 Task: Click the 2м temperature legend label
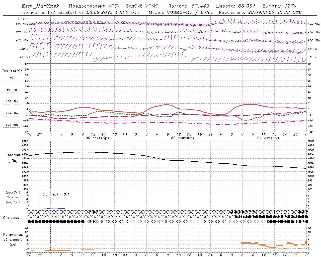tap(12, 78)
